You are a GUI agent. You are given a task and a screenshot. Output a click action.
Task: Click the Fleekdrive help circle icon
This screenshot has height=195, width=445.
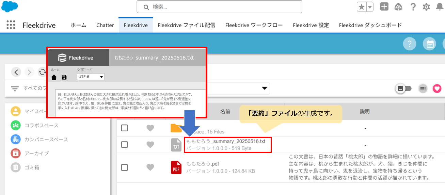pyautogui.click(x=410, y=44)
